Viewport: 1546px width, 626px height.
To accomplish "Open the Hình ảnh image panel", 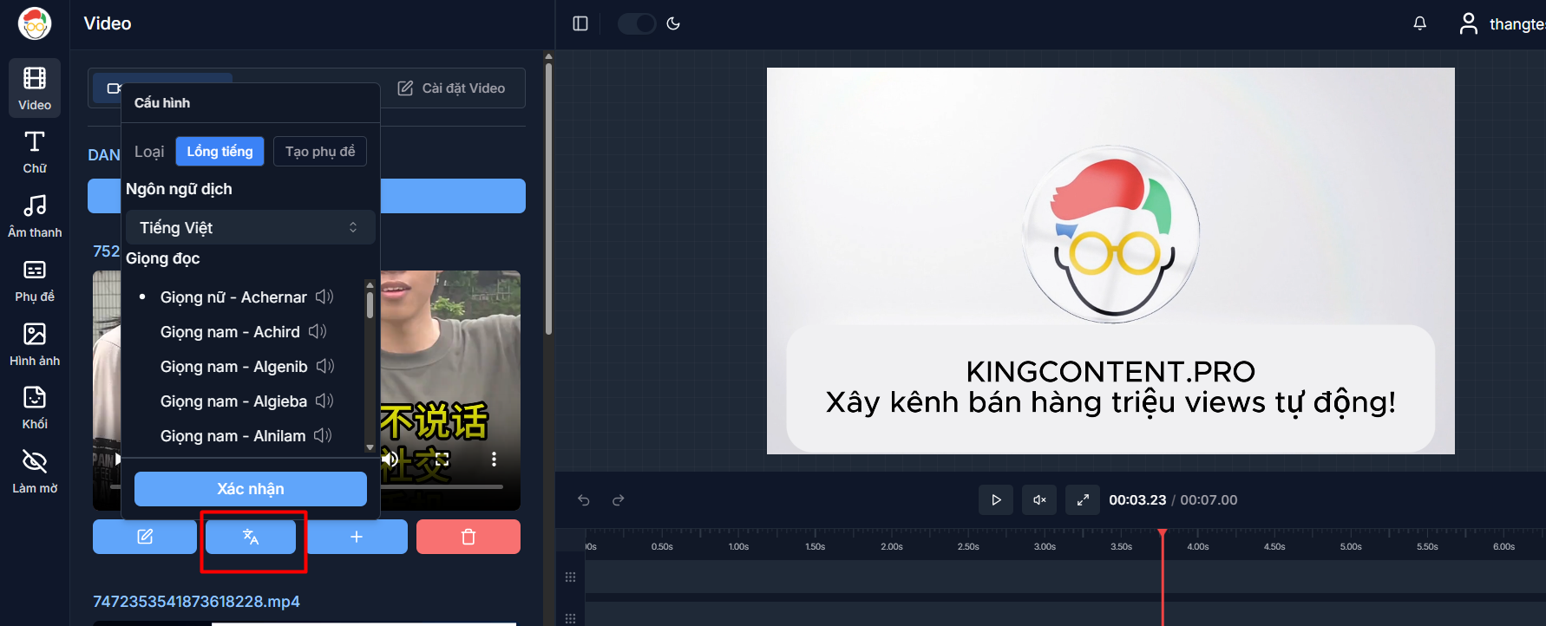I will click(35, 344).
